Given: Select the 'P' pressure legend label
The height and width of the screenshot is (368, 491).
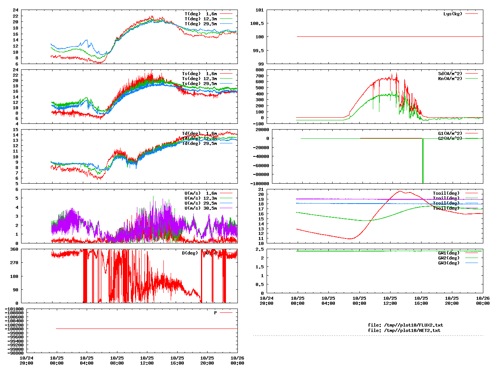Looking at the screenshot, I should [x=215, y=313].
